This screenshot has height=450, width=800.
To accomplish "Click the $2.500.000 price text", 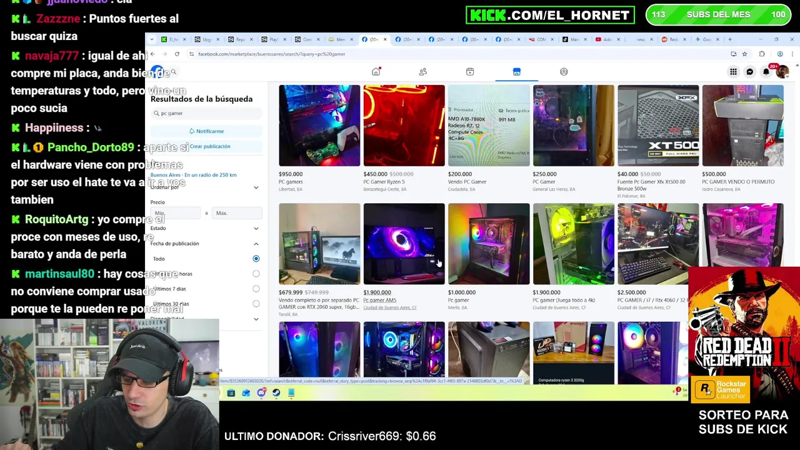I will tap(632, 292).
